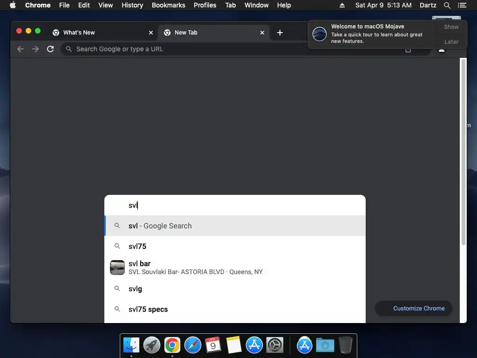Open the Trash from the dock
477x358 pixels.
click(346, 345)
